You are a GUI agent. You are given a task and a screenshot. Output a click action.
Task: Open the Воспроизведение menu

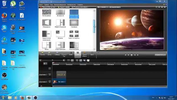click(x=60, y=5)
